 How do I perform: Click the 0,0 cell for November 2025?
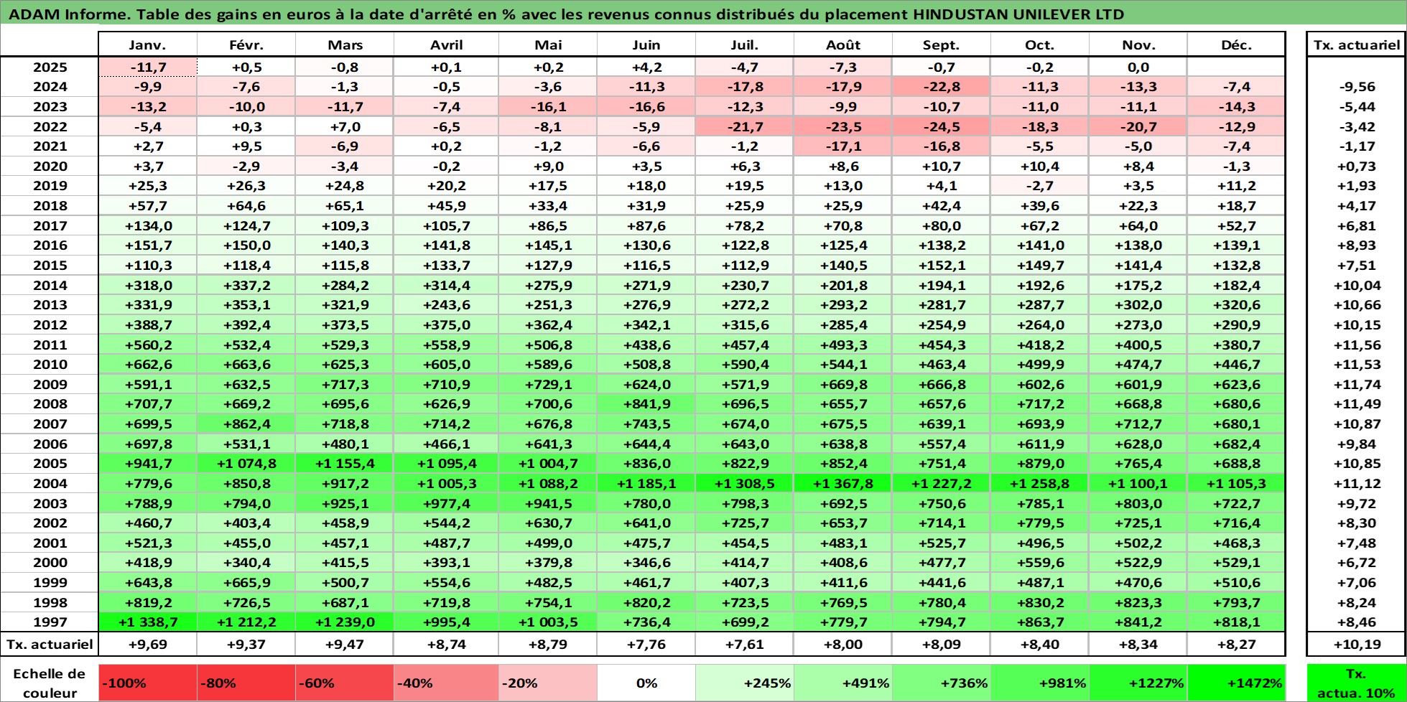click(1138, 67)
